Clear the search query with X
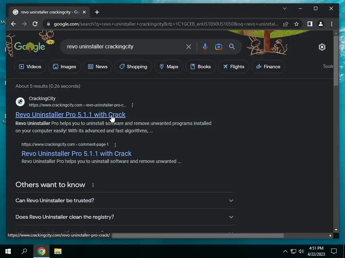 pyautogui.click(x=189, y=46)
